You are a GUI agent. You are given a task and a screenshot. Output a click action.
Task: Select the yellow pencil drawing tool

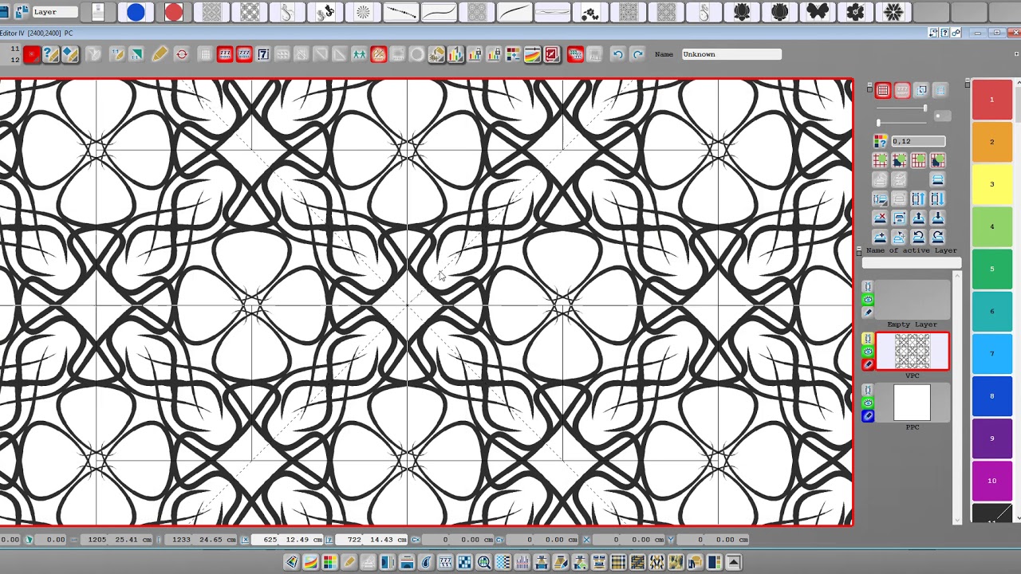coord(160,53)
